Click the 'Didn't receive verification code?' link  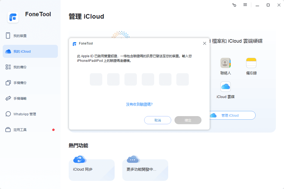tap(139, 104)
